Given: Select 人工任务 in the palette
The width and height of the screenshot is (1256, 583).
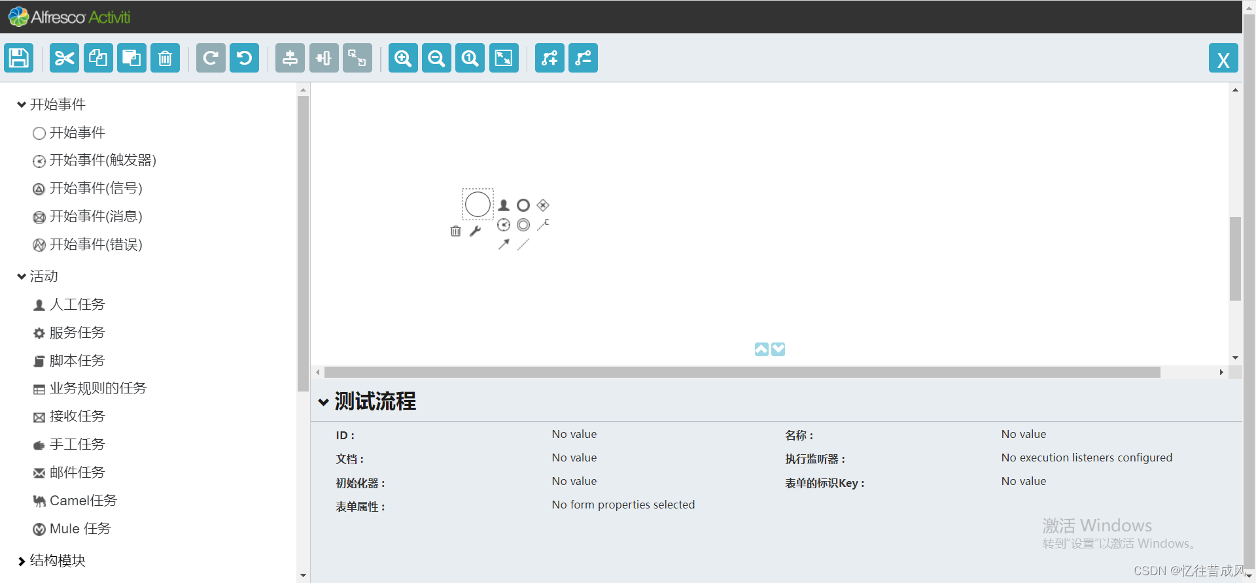Looking at the screenshot, I should 69,305.
